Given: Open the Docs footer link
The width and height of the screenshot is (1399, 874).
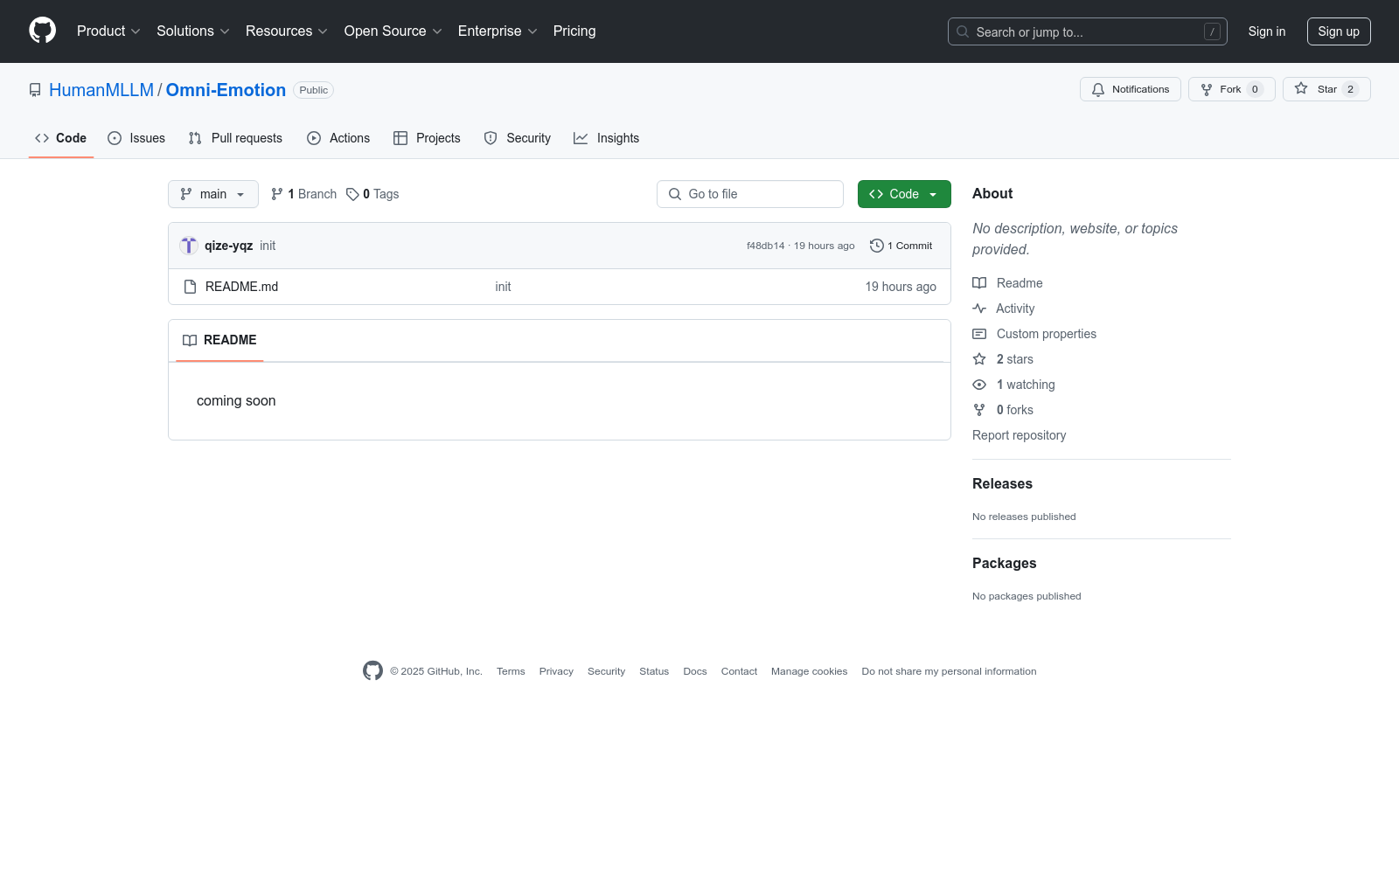Looking at the screenshot, I should [x=695, y=671].
